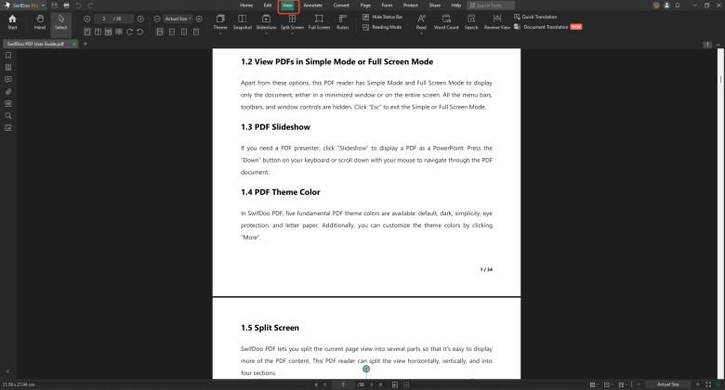Click the Word Count tool
This screenshot has height=390, width=725.
pyautogui.click(x=446, y=21)
